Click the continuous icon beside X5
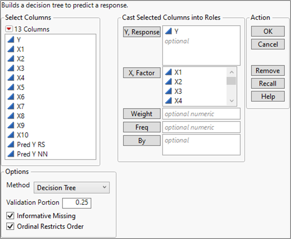This screenshot has width=291, height=239. click(11, 87)
